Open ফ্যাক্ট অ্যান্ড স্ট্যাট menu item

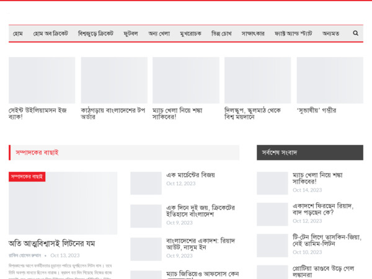293,33
